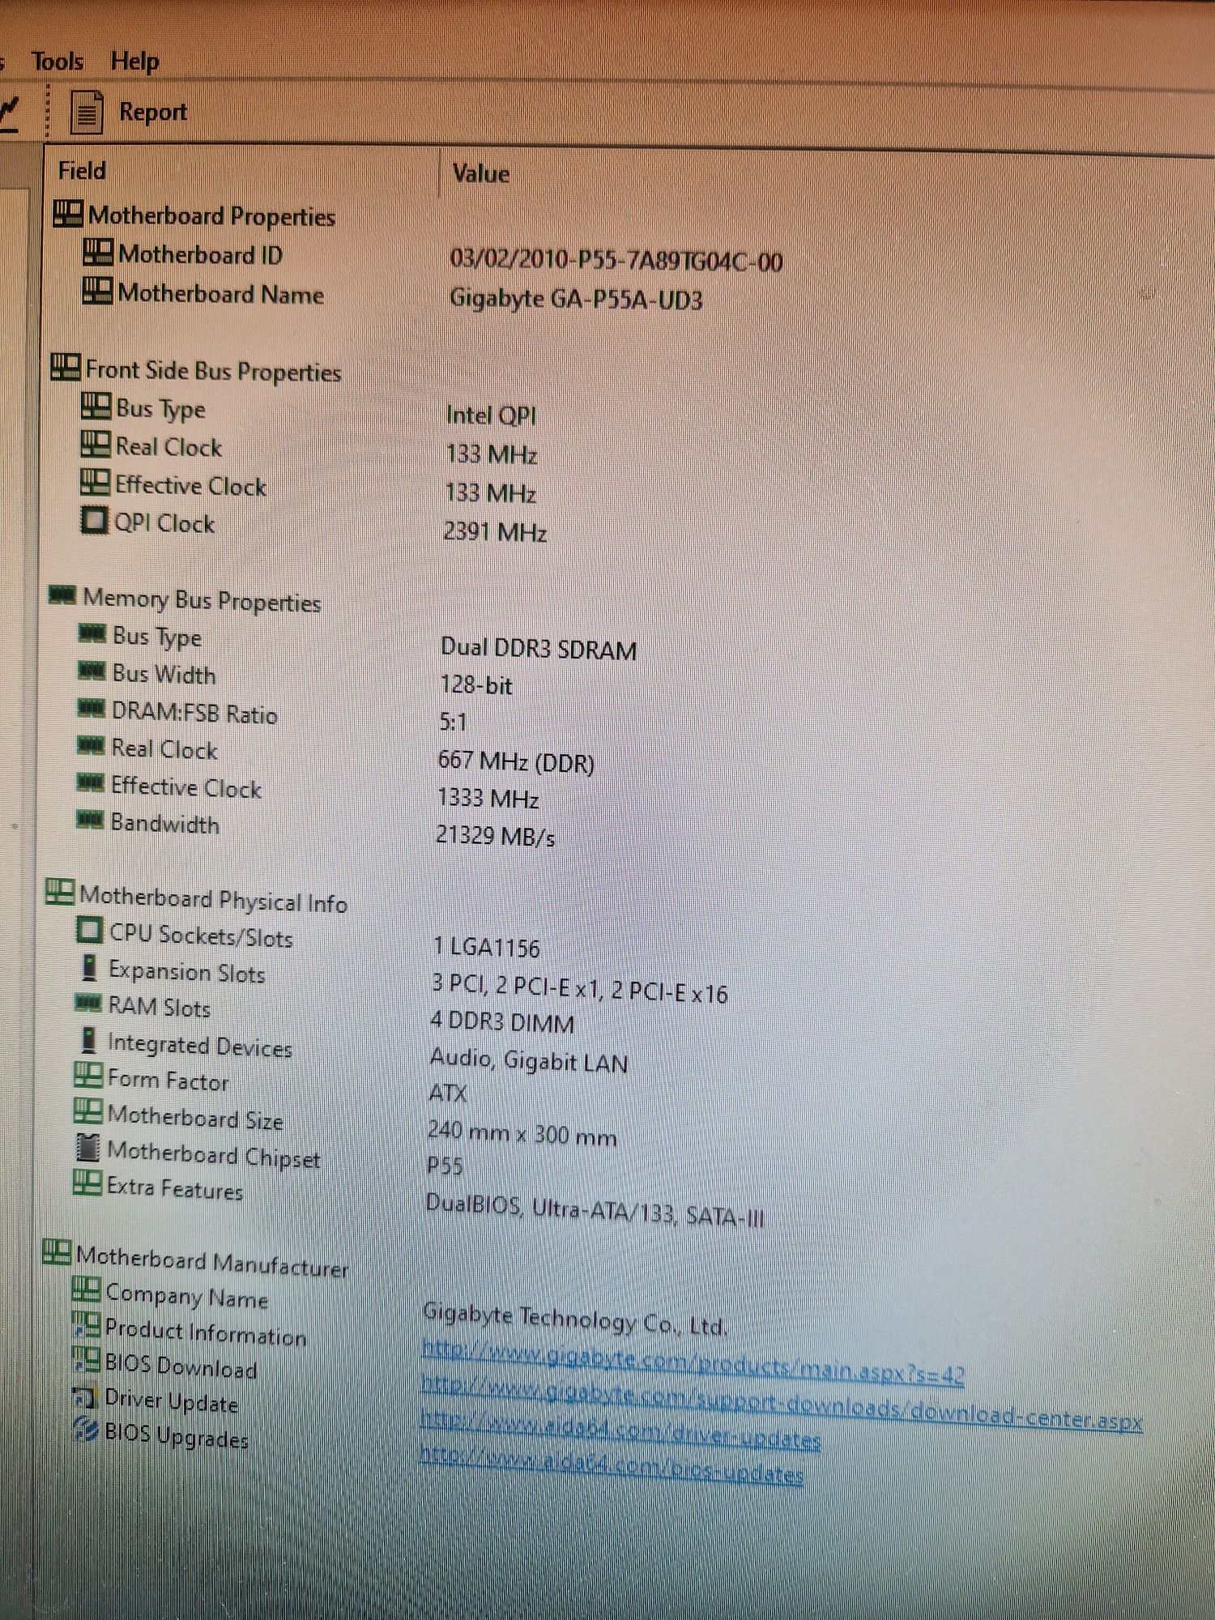1215x1620 pixels.
Task: Click the Bus Width memory icon
Action: coord(92,671)
